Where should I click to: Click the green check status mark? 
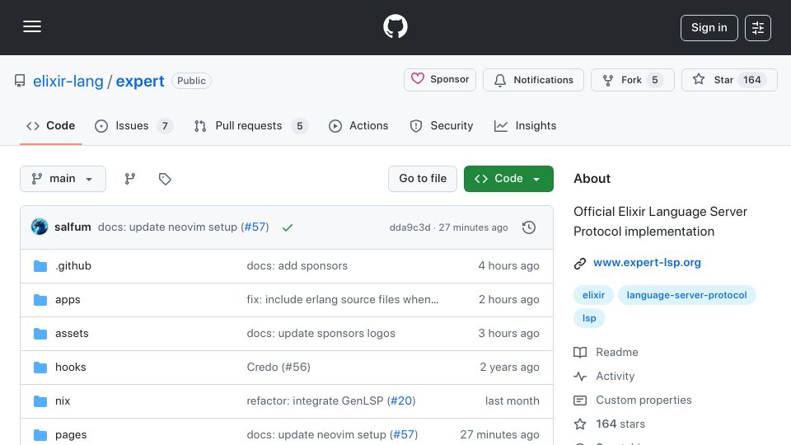[x=288, y=227]
